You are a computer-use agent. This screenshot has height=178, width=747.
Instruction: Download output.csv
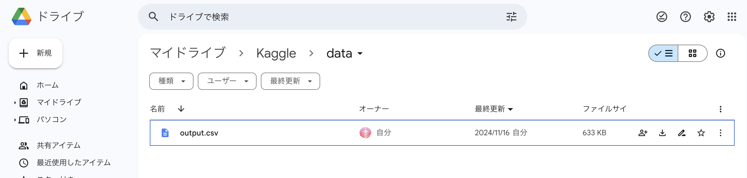[x=662, y=133]
